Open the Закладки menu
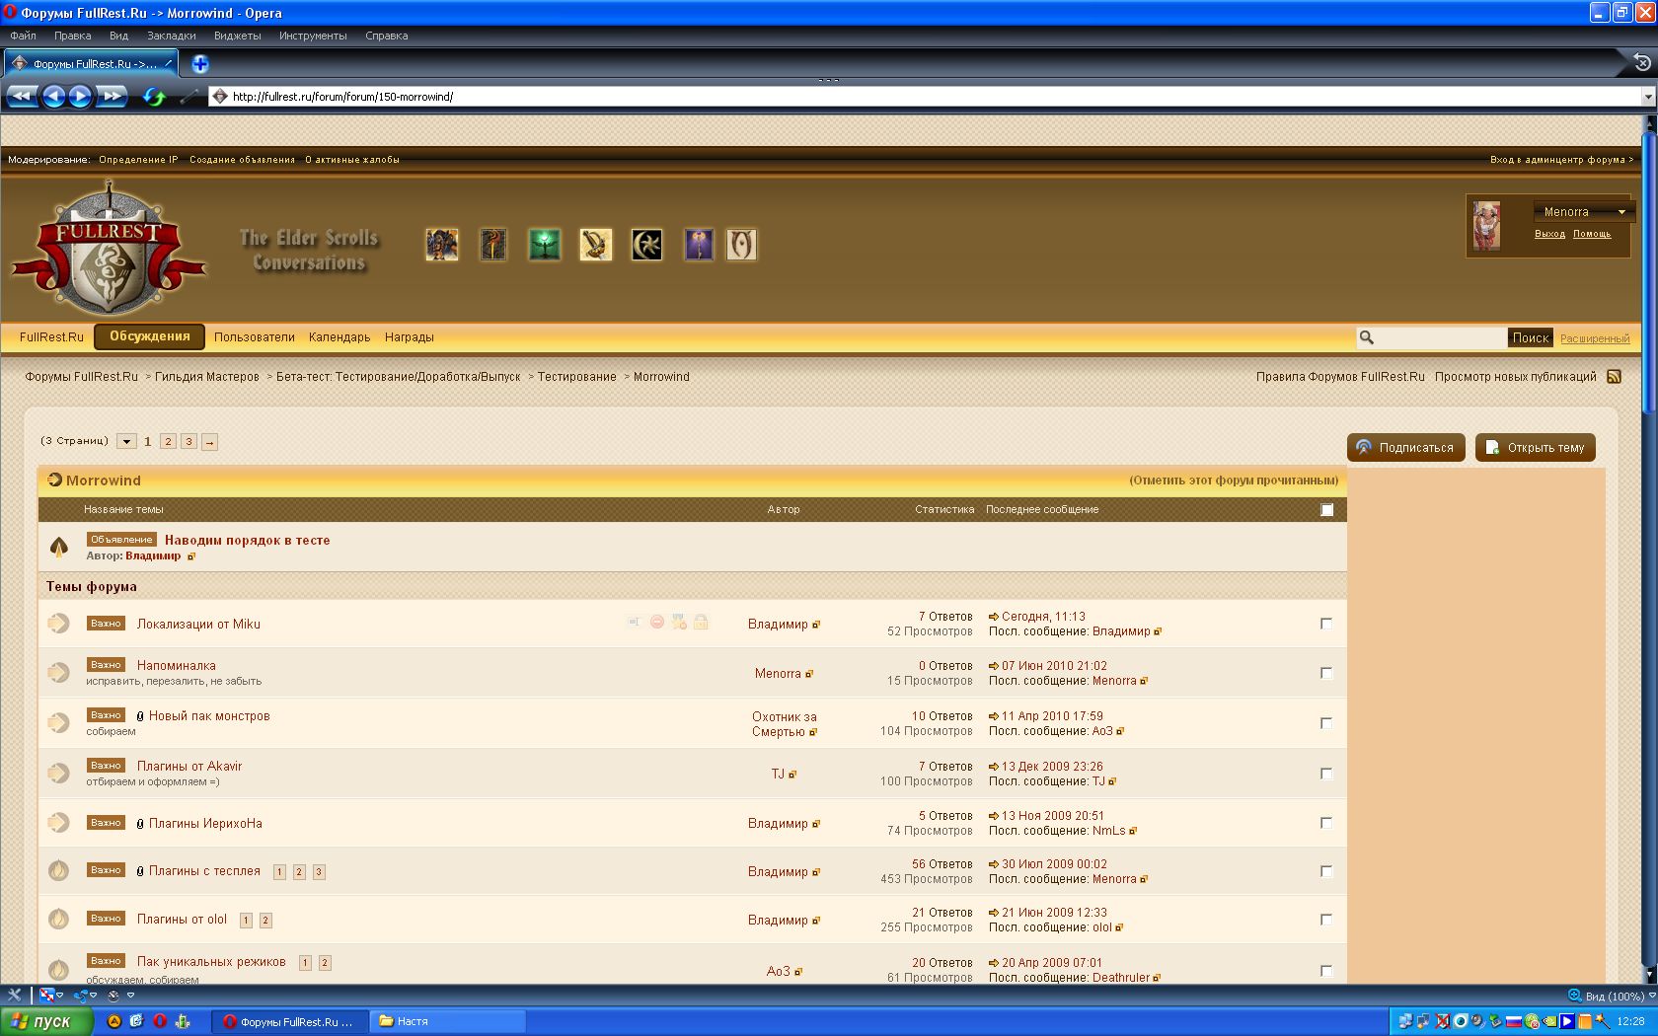Viewport: 1658px width, 1036px height. coord(171,36)
